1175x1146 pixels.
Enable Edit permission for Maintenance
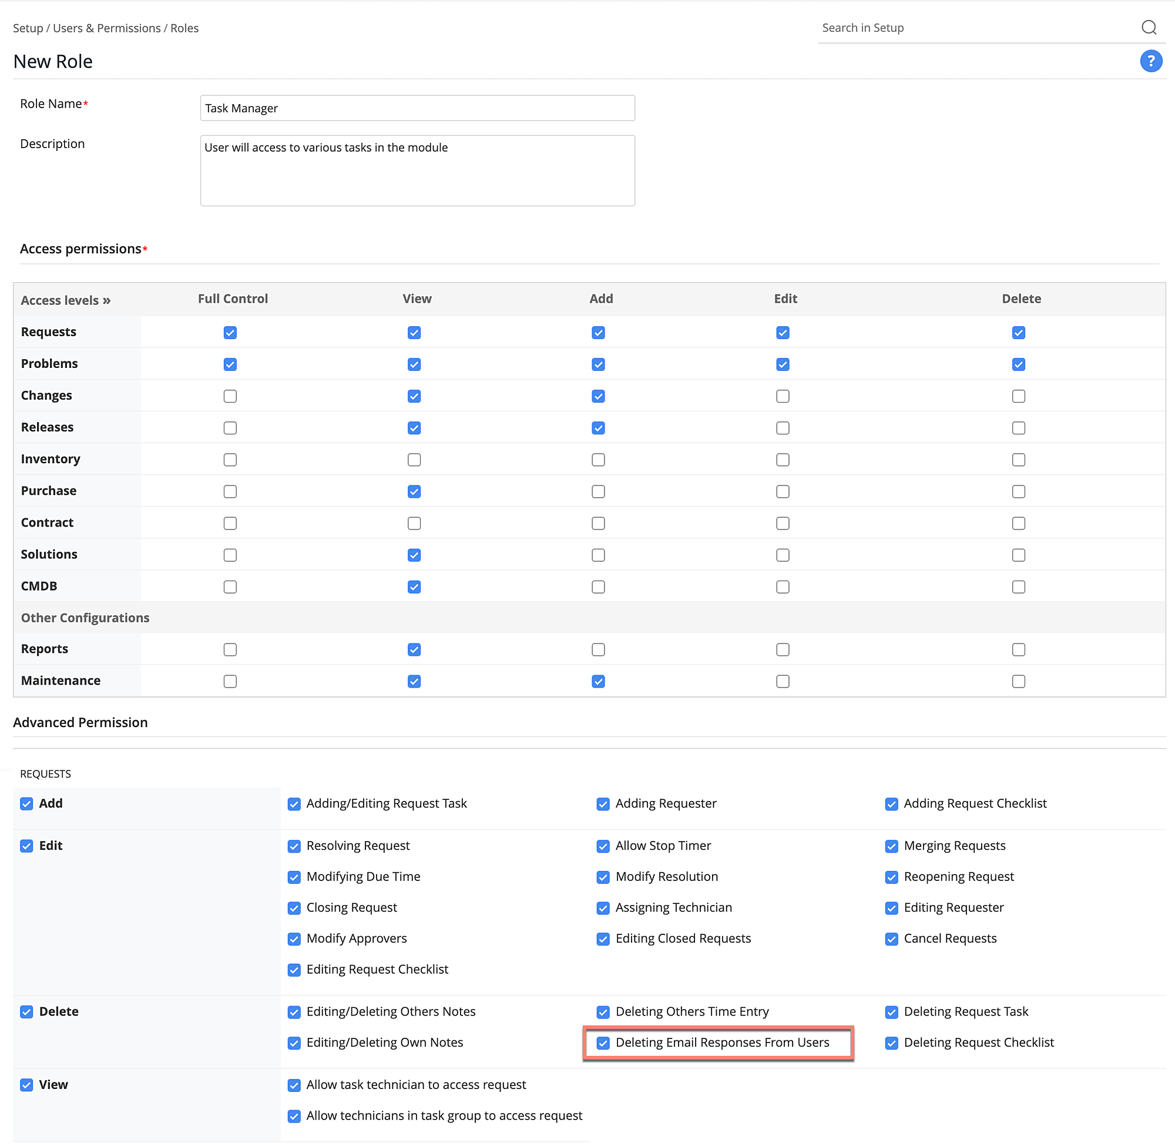point(782,681)
